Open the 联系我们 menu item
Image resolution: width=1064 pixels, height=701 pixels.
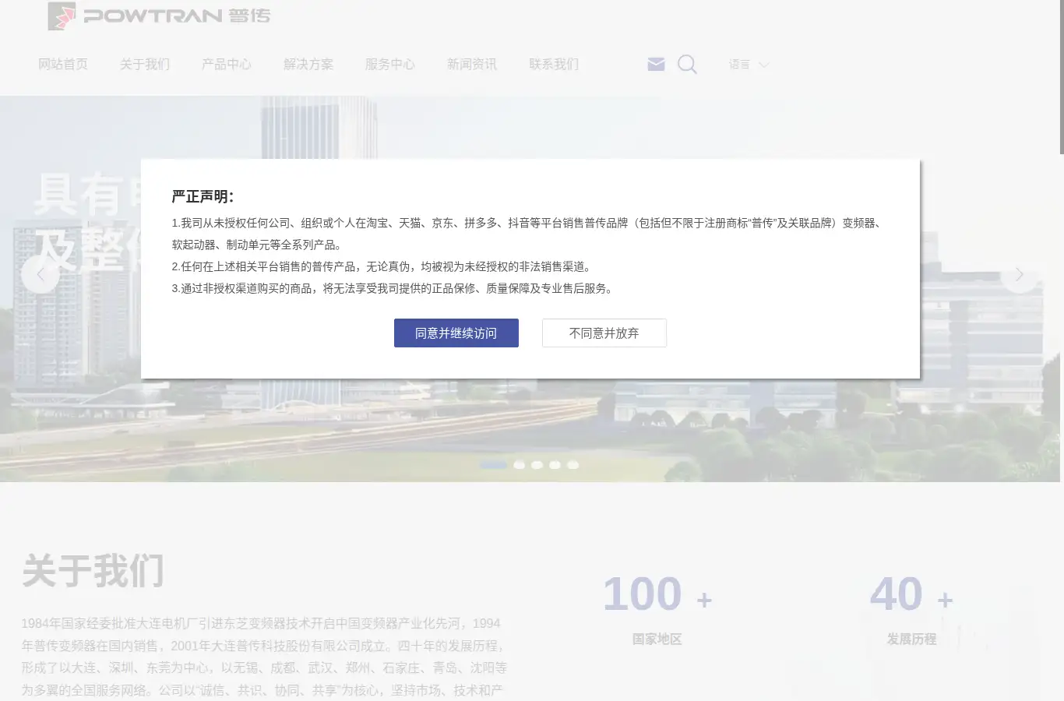click(x=554, y=65)
